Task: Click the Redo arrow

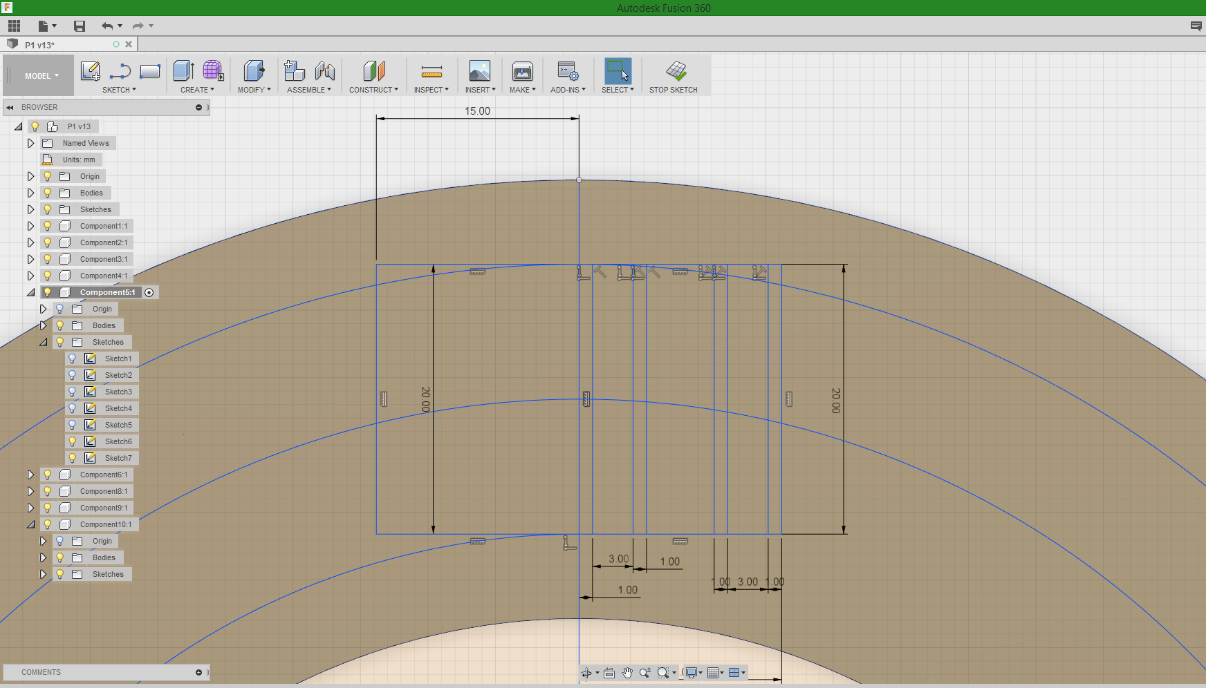Action: pyautogui.click(x=138, y=26)
